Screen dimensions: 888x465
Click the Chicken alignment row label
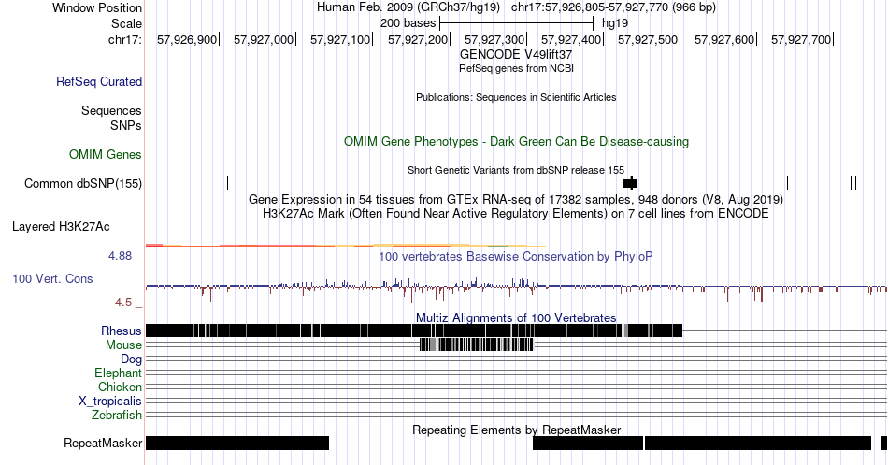120,387
